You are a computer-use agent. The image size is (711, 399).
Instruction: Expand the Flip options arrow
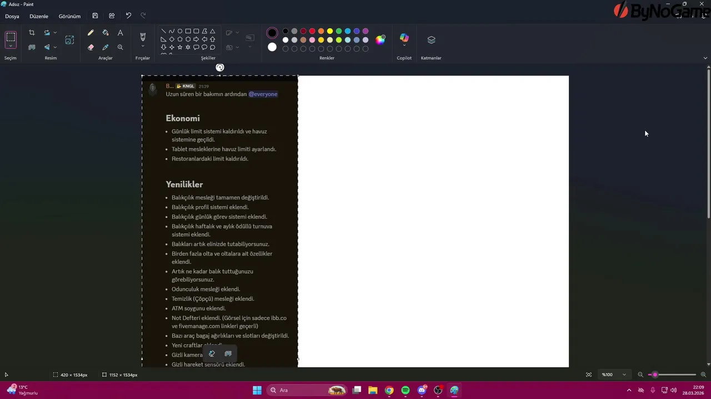pos(55,47)
